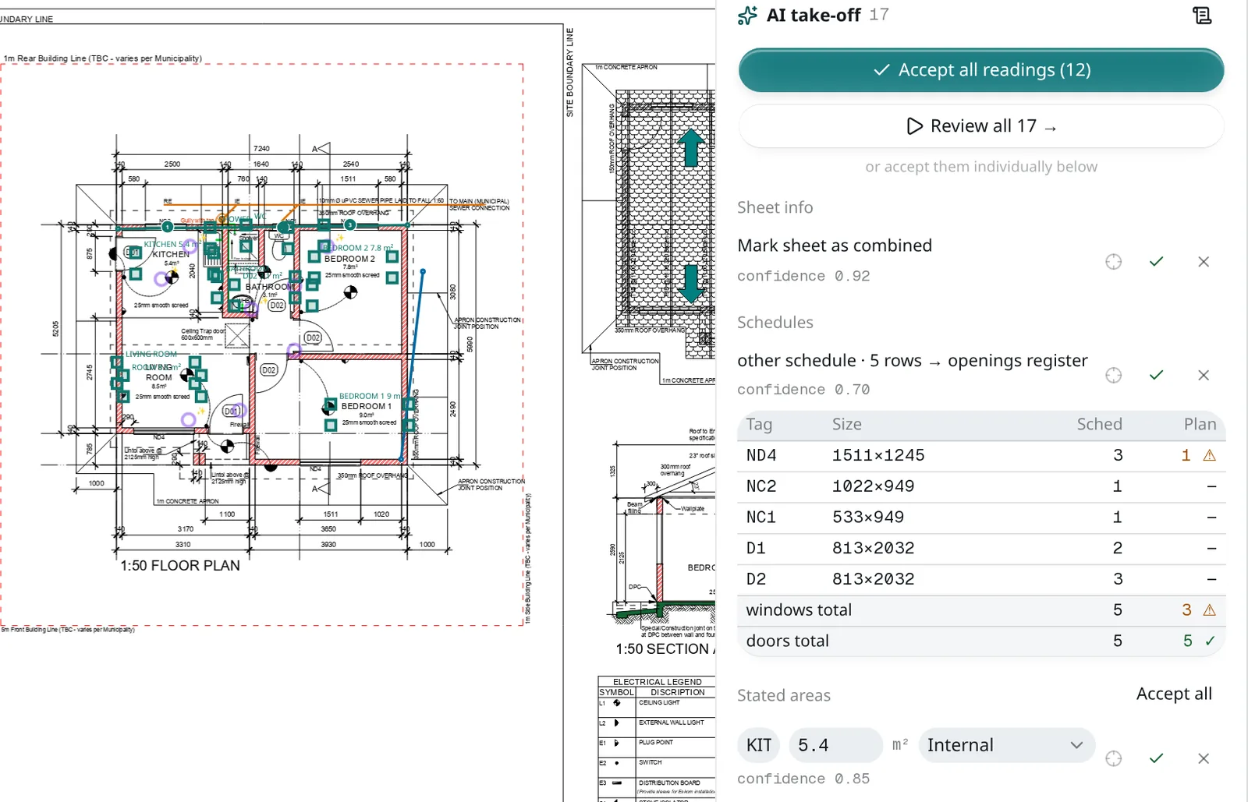Click the "Plan" column header

[x=1200, y=424]
